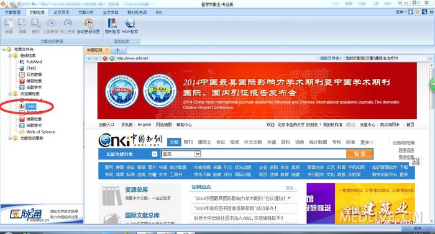Select CNKI under 在线检索
The width and height of the screenshot is (435, 234).
(31, 68)
